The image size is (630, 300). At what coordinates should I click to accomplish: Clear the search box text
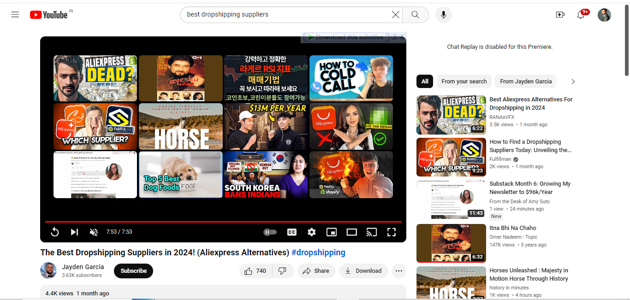coord(395,15)
